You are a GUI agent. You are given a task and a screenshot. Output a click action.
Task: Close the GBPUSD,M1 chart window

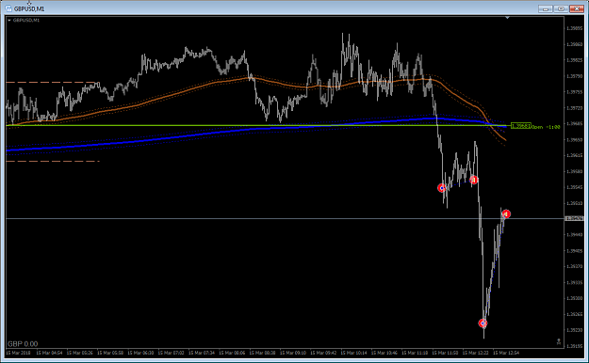click(x=577, y=8)
